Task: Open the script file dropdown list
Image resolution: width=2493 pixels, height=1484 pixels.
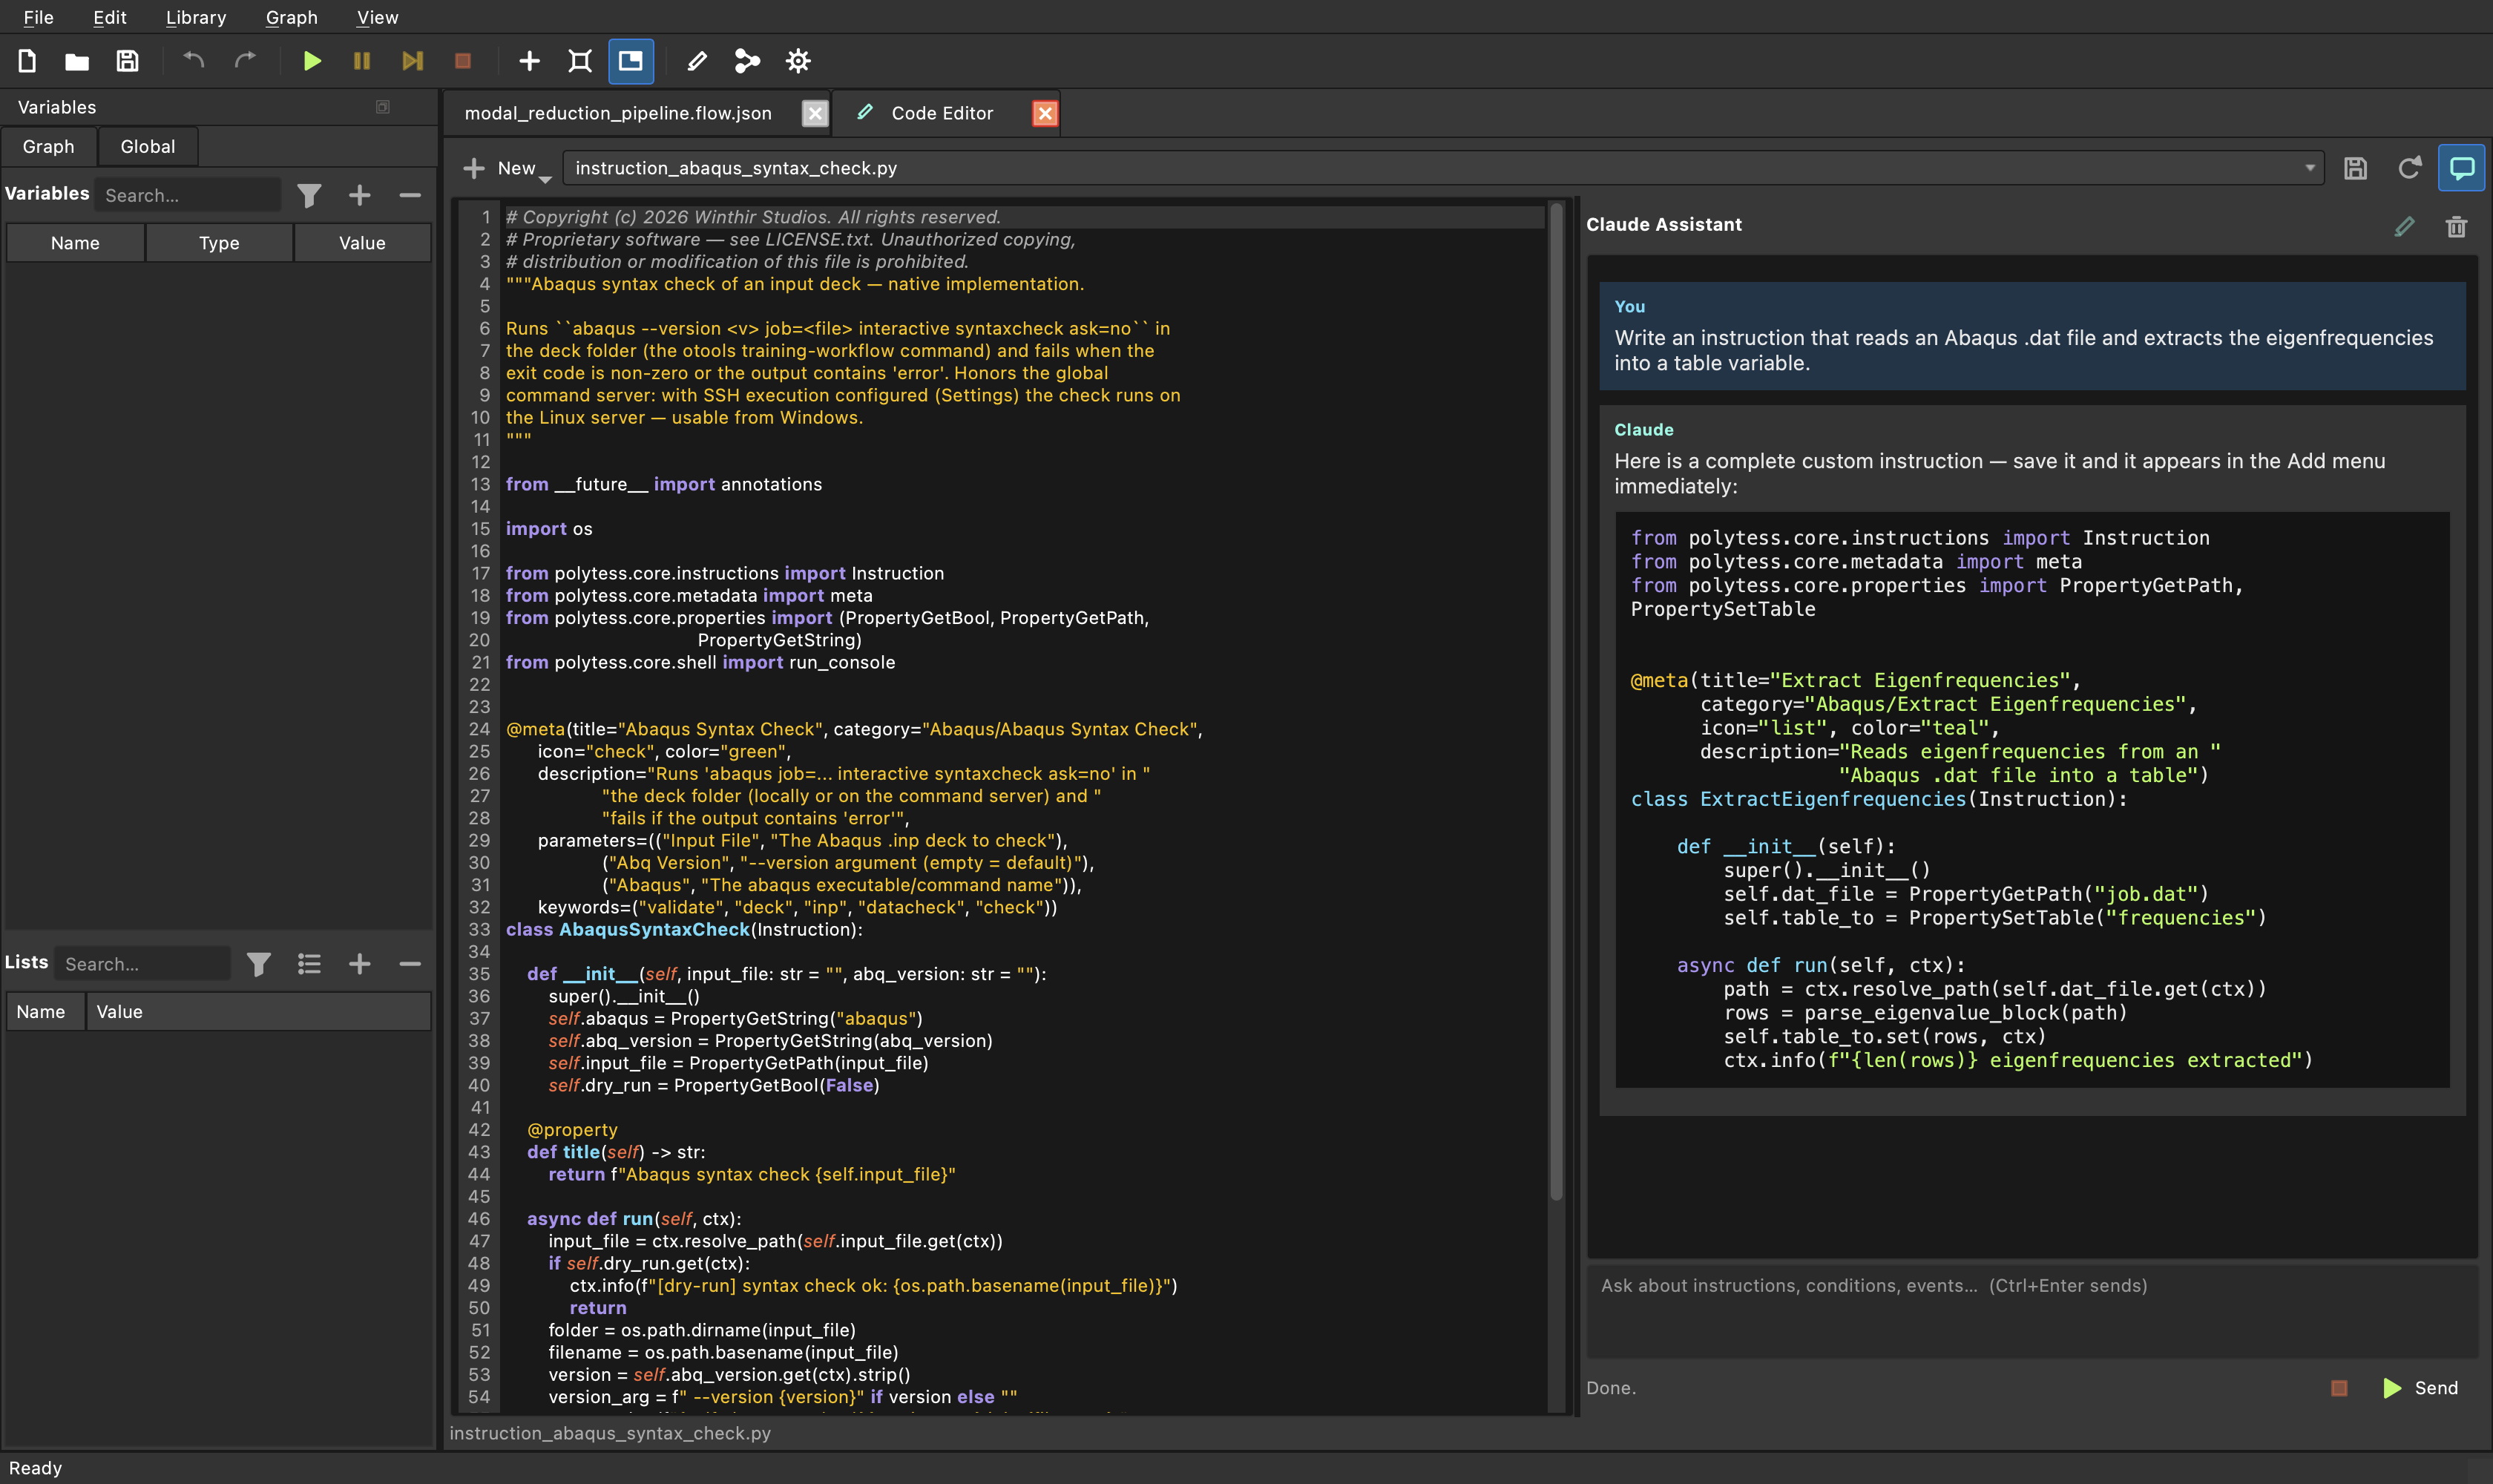Action: pyautogui.click(x=2310, y=168)
